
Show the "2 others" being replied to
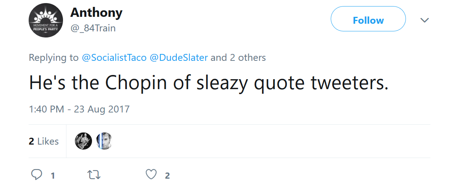click(248, 58)
